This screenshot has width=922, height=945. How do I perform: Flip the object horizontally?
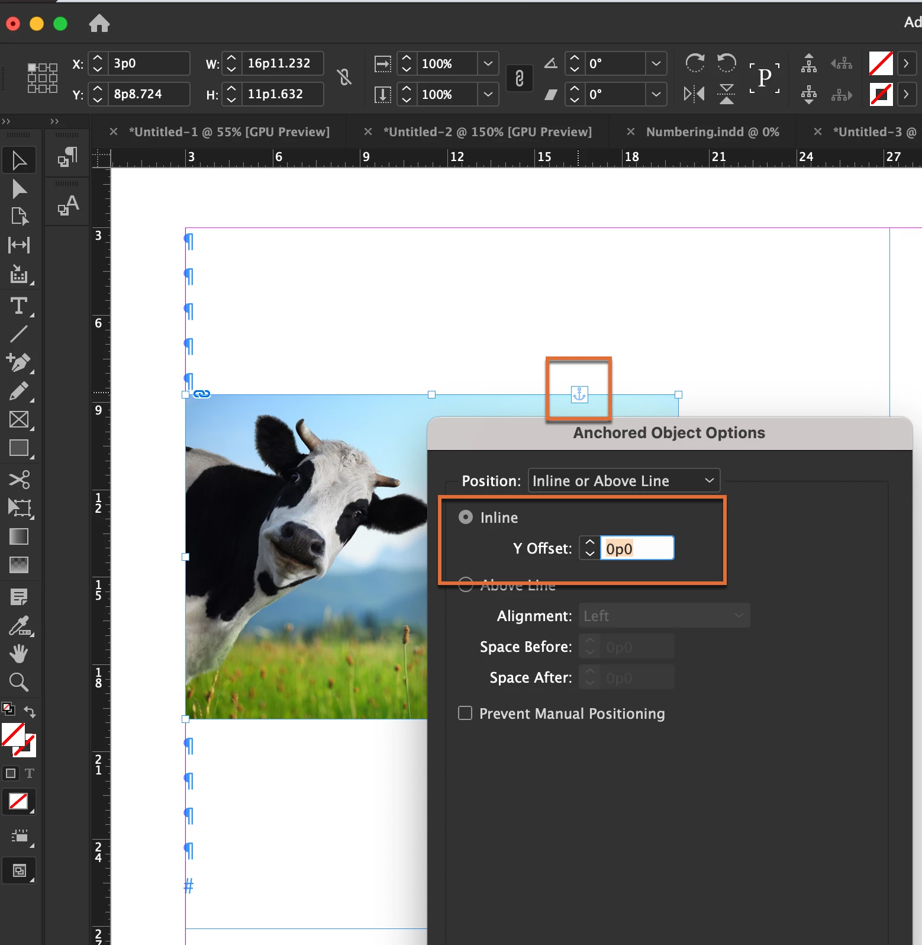695,94
